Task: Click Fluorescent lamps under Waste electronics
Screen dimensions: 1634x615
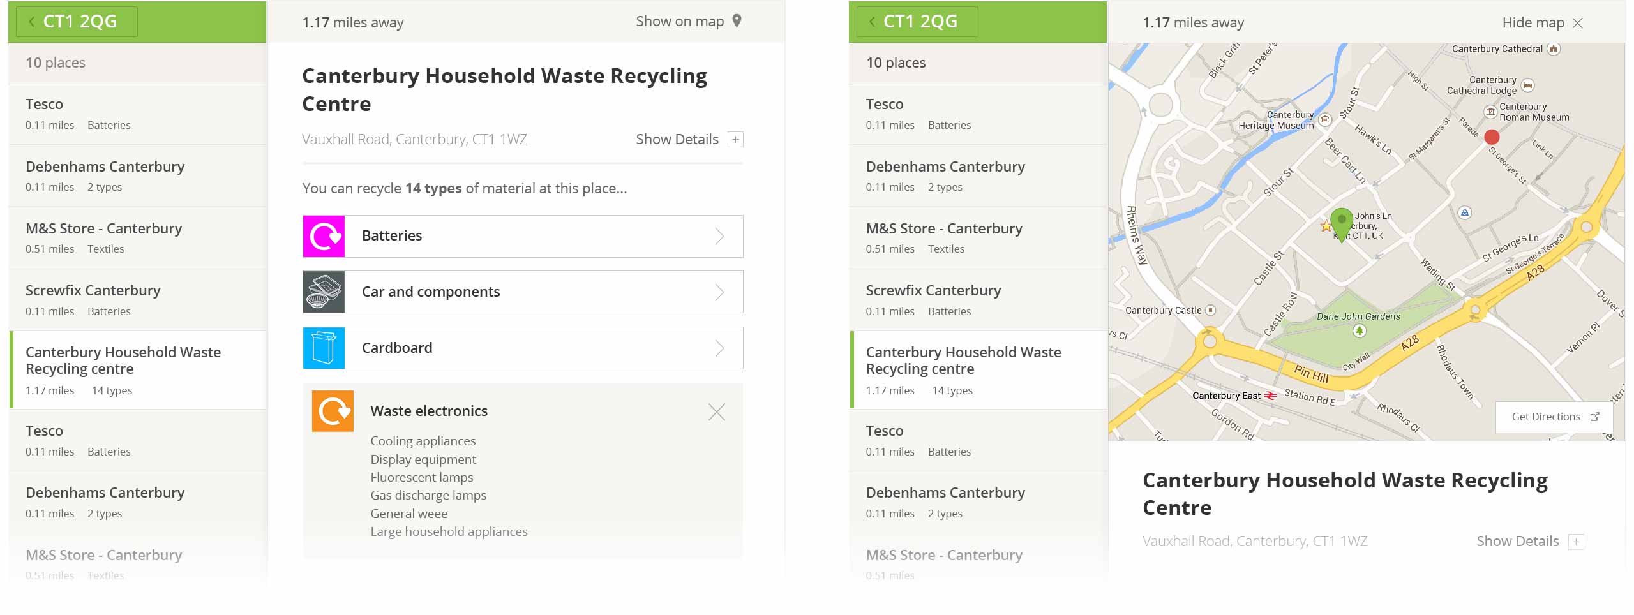Action: pyautogui.click(x=421, y=478)
